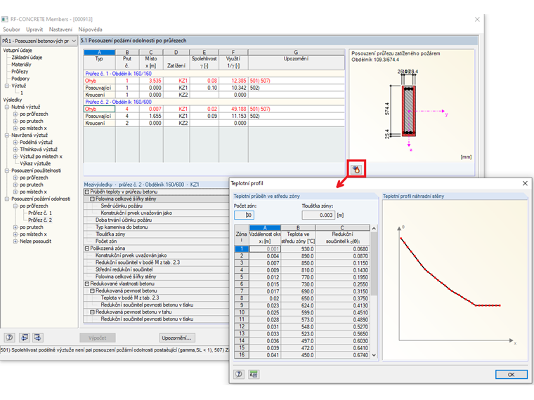Click the Tloušťka zóny value field
Image resolution: width=534 pixels, height=400 pixels.
pos(318,215)
